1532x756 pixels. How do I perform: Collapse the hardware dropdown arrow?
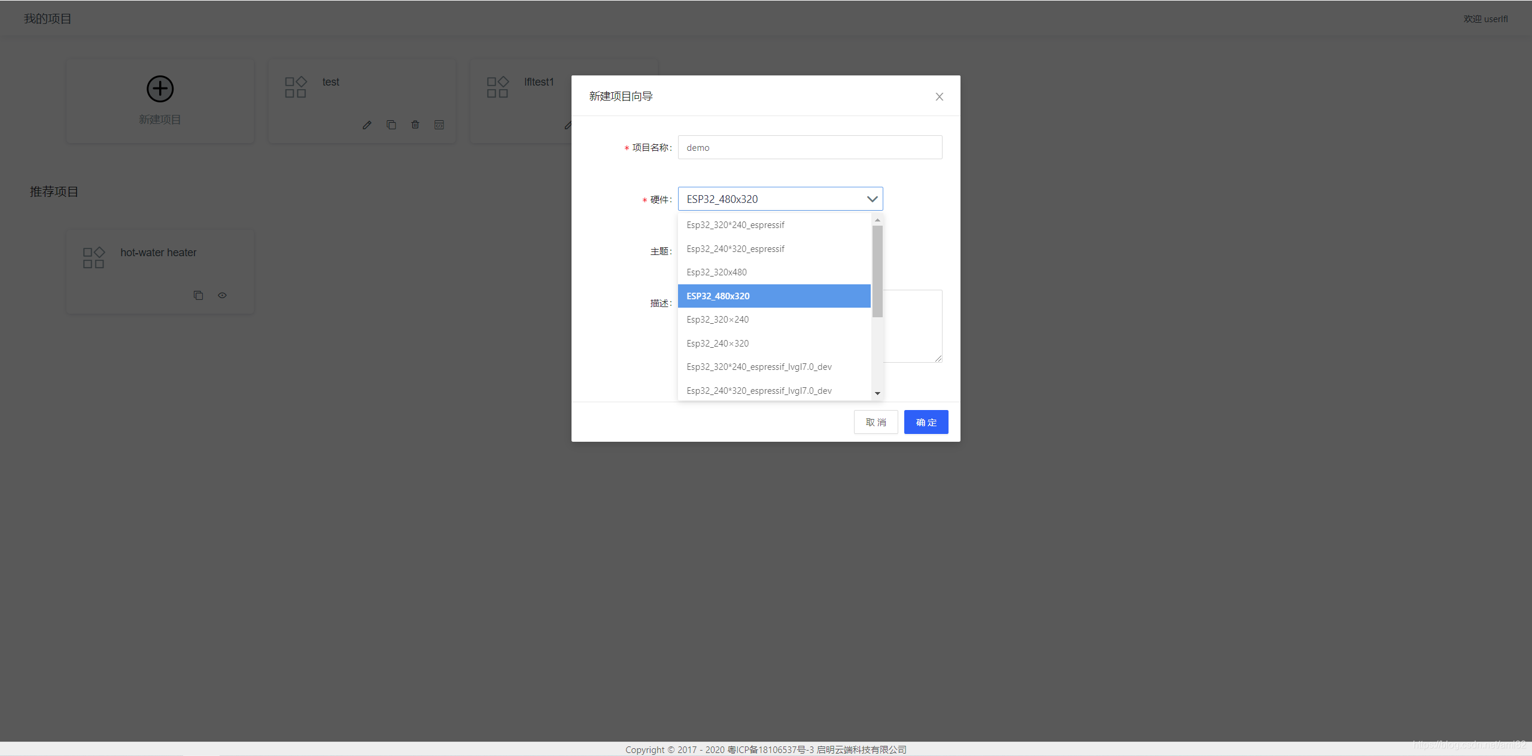pyautogui.click(x=872, y=199)
